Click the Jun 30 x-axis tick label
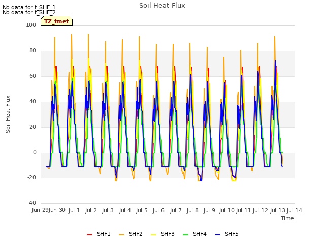The width and height of the screenshot is (325, 244). [x=57, y=210]
